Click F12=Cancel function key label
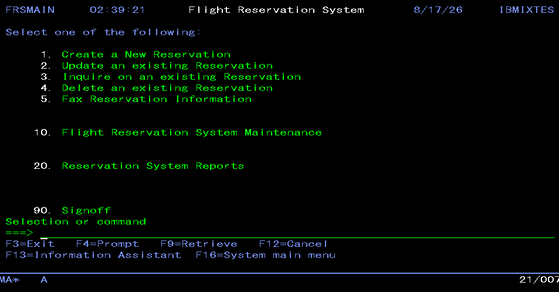 [x=293, y=244]
